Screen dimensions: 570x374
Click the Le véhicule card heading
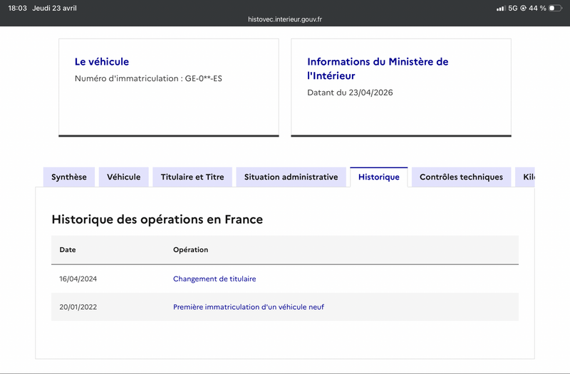102,62
